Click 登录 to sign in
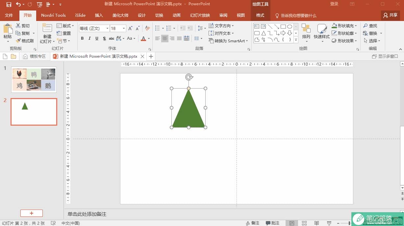Image resolution: width=404 pixels, height=226 pixels. pos(334,4)
